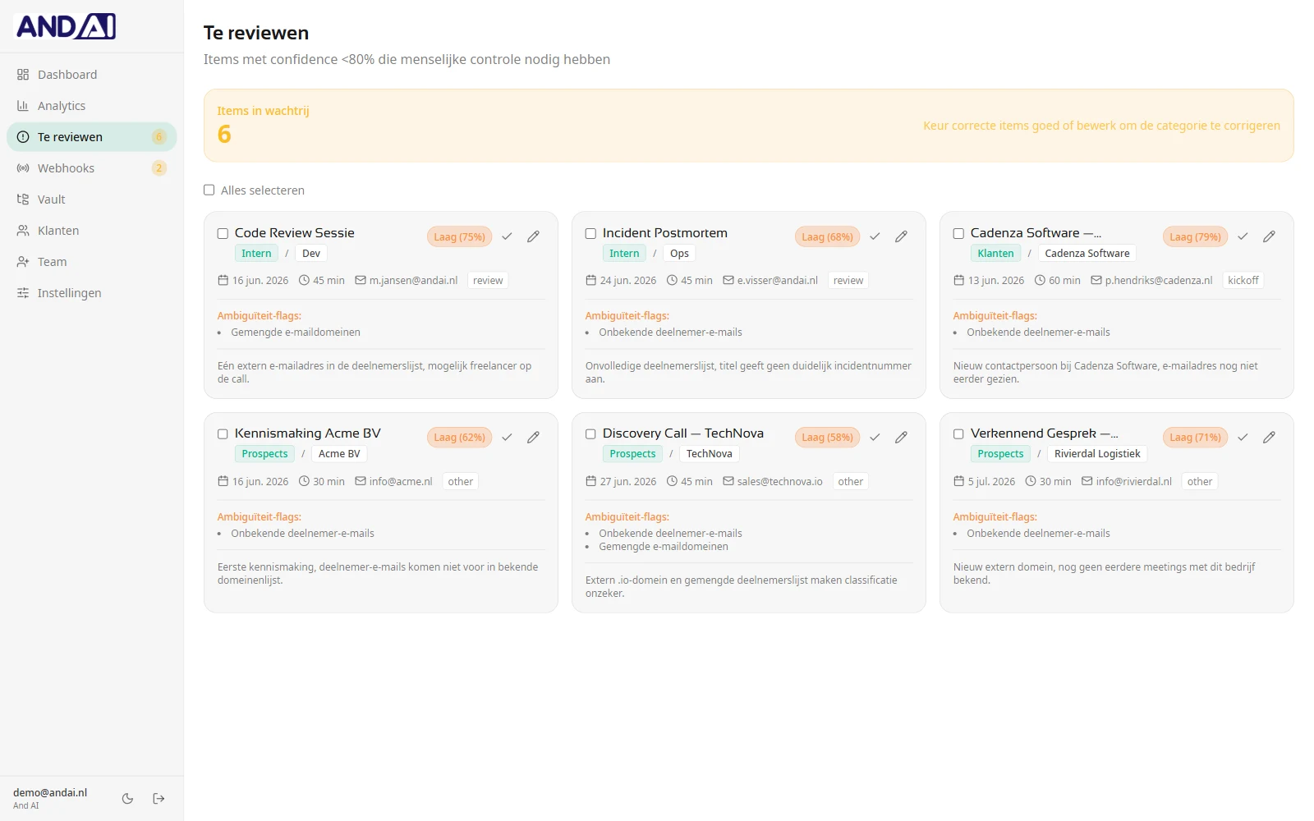Click info@rivierdal.nl email
The image size is (1314, 821).
1133,482
